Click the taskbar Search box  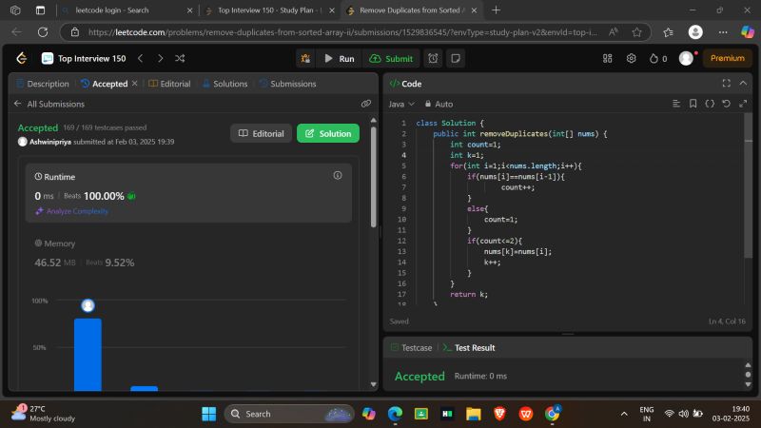(289, 414)
